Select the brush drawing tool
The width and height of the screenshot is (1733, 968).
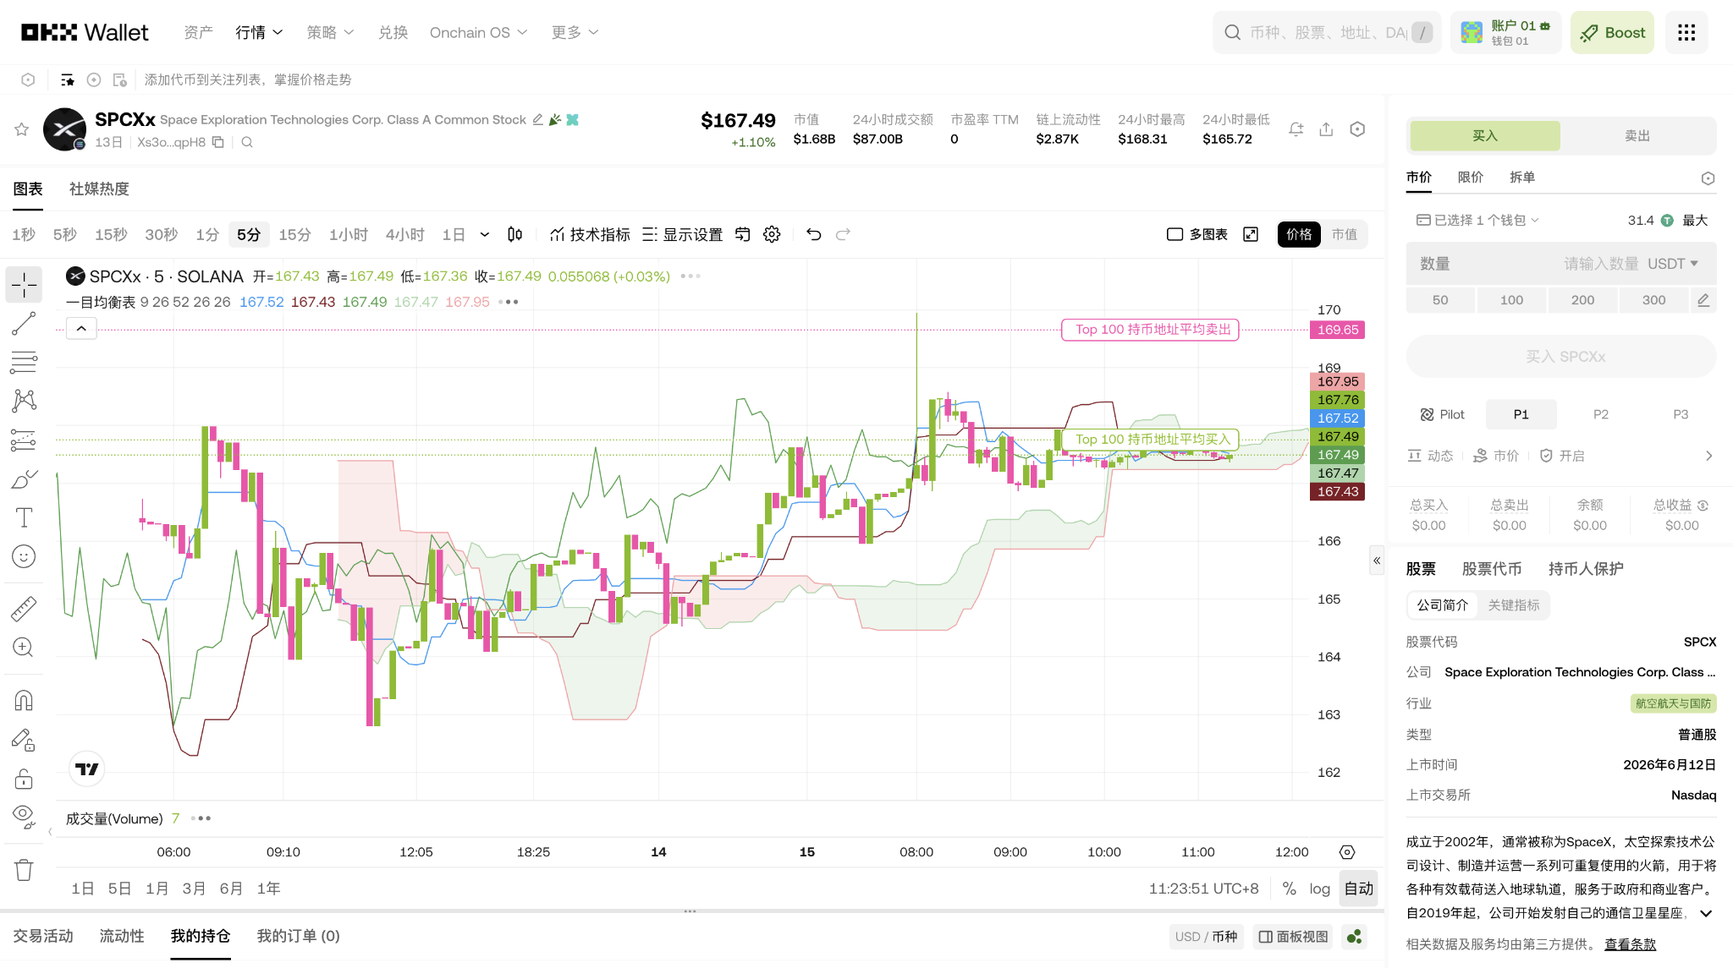tap(24, 479)
